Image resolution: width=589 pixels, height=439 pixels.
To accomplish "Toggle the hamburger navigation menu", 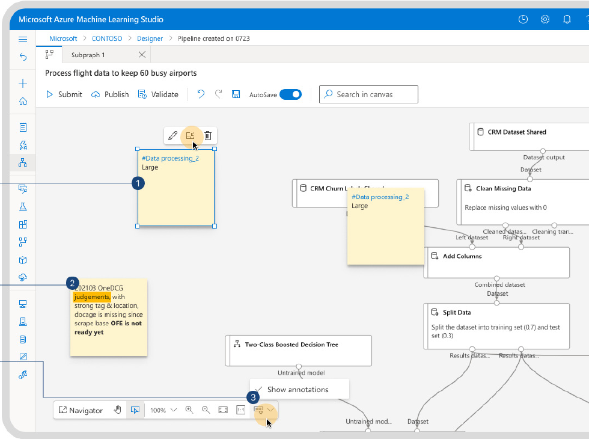I will click(23, 39).
